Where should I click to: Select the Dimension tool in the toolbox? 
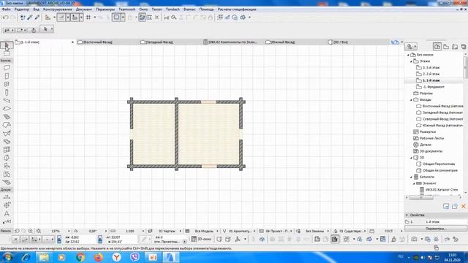(7, 197)
